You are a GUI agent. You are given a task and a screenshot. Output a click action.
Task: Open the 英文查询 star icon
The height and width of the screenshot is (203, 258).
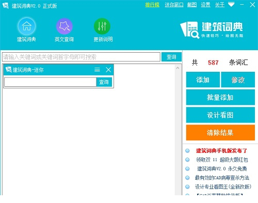(x=64, y=26)
